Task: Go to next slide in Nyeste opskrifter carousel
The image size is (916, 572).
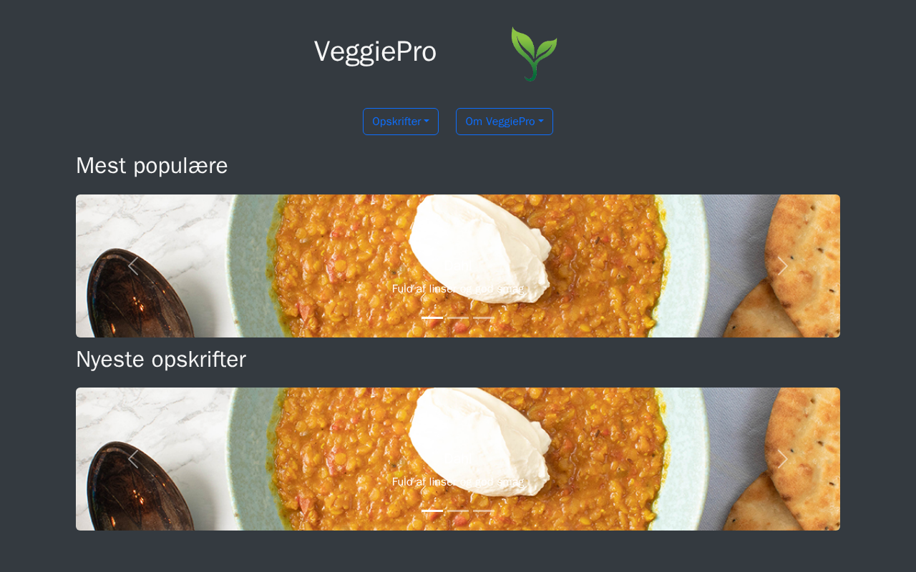Action: (783, 459)
